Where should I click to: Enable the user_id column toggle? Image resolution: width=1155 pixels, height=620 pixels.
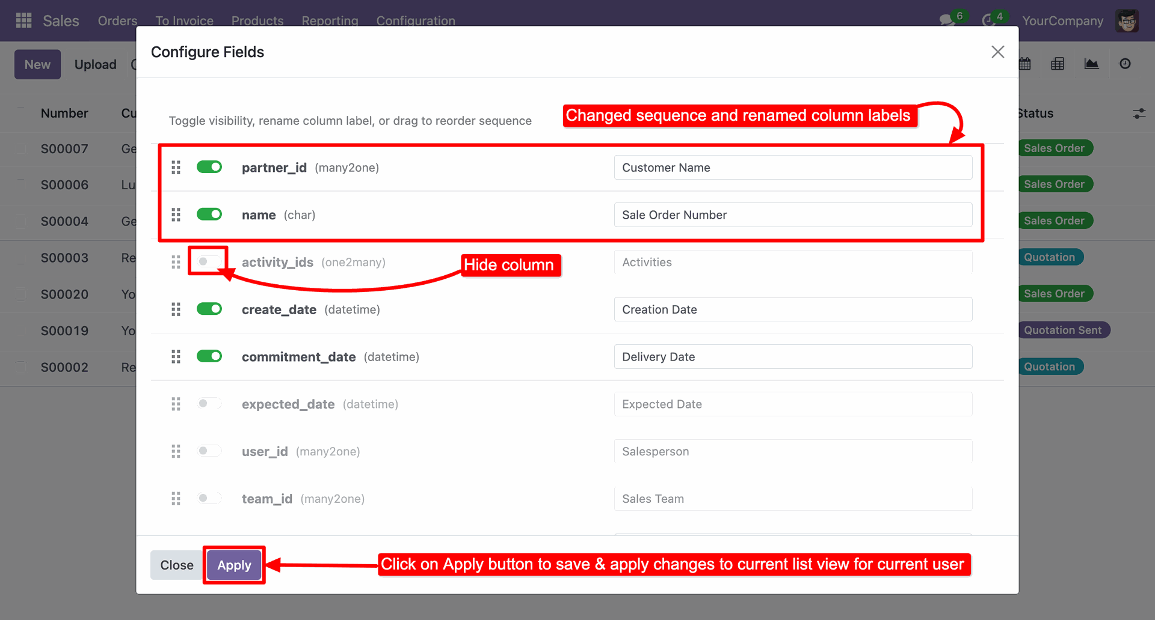coord(209,451)
